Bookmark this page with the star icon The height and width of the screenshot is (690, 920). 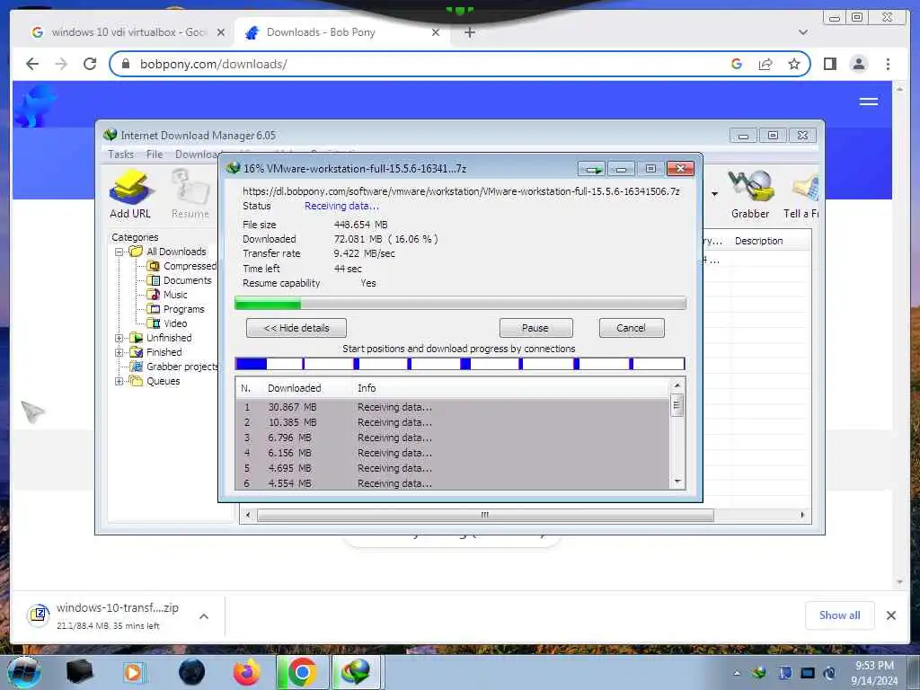tap(793, 64)
